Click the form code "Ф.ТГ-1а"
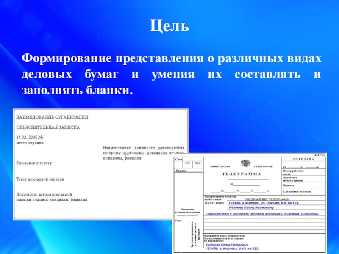The image size is (339, 254). (x=320, y=155)
